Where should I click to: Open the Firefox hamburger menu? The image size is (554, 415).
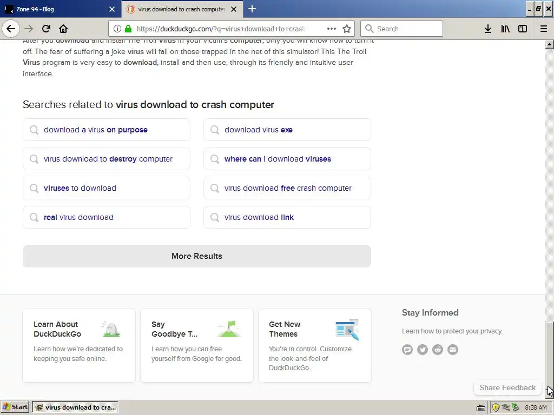(x=543, y=29)
